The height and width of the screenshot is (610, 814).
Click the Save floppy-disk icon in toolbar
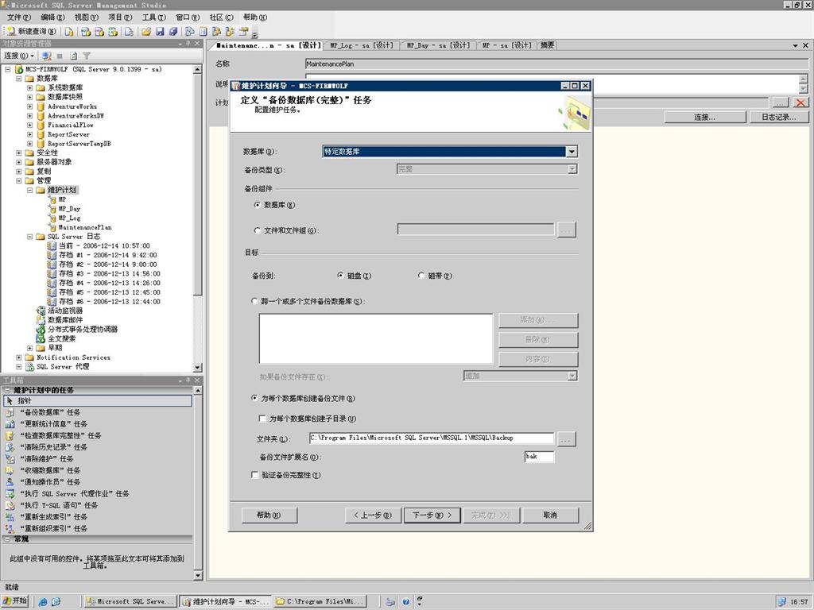pyautogui.click(x=160, y=32)
